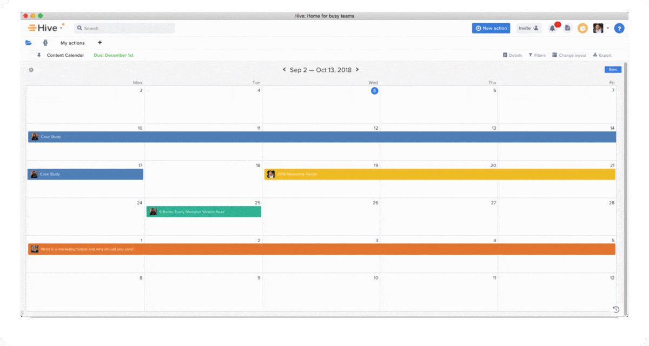Open the history clock icon

616,309
